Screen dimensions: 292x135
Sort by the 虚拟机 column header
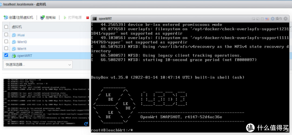pyautogui.click(x=17, y=27)
